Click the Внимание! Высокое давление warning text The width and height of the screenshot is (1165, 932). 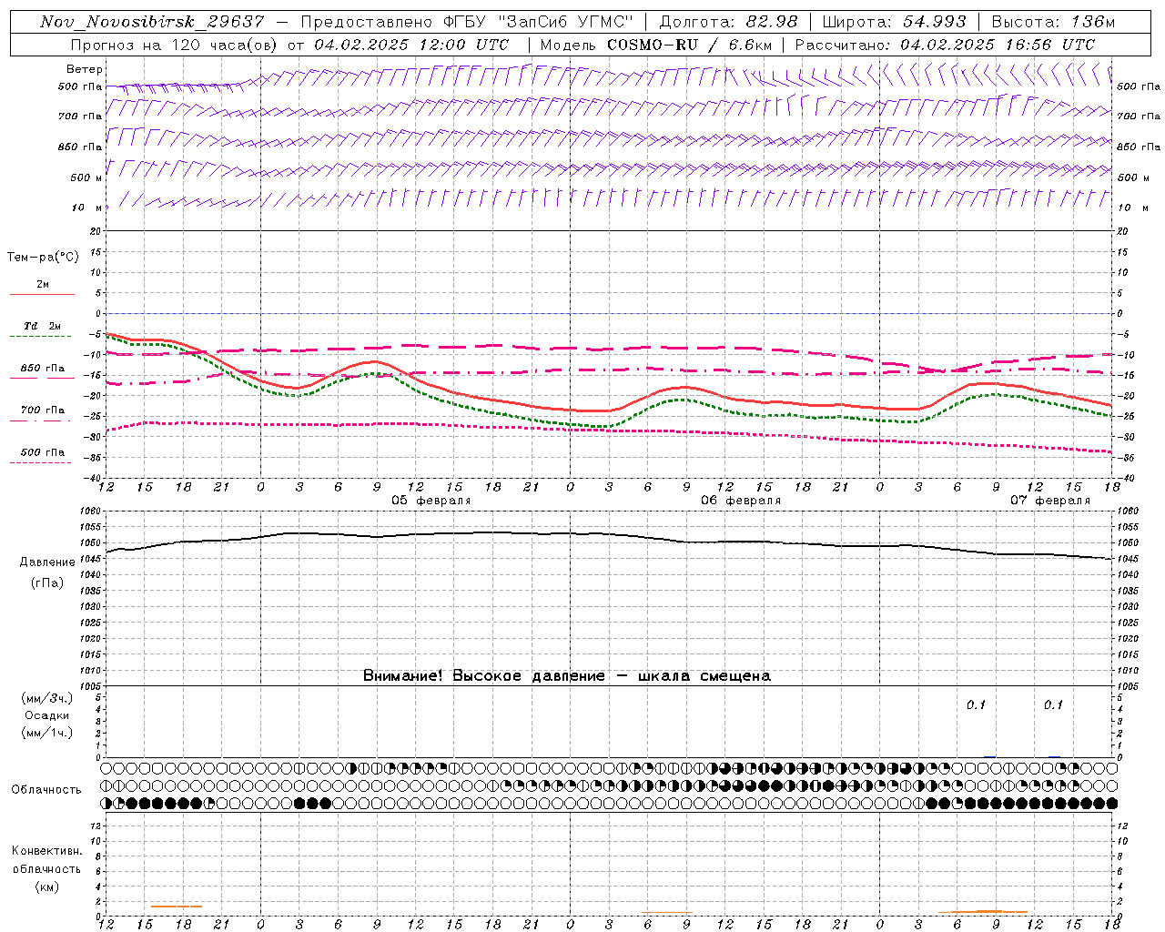[x=566, y=676]
